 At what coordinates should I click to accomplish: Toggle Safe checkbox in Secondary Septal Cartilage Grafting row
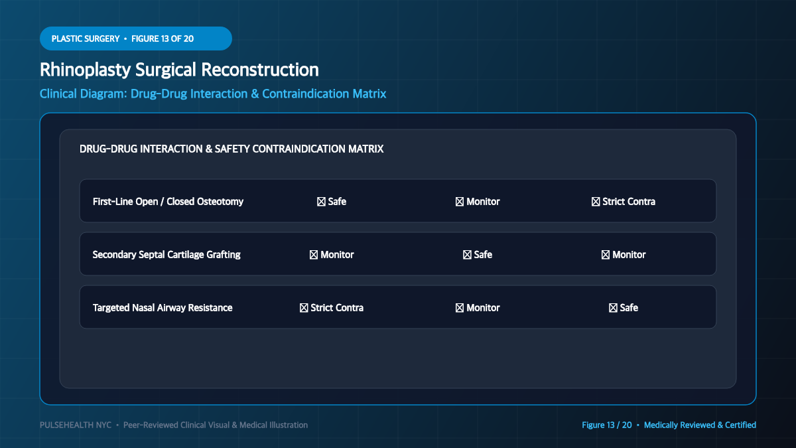coord(467,255)
